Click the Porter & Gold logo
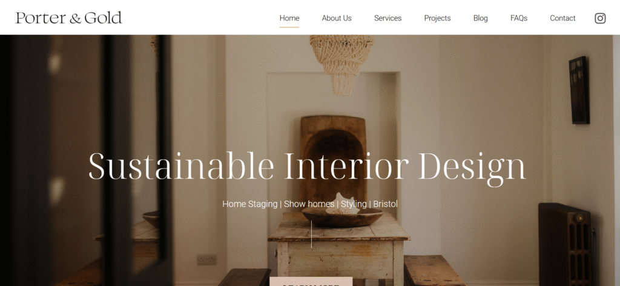620x286 pixels. click(68, 18)
